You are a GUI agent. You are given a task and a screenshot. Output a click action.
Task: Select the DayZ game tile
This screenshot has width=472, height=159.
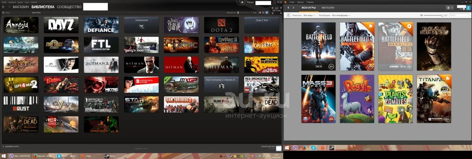[x=61, y=25]
